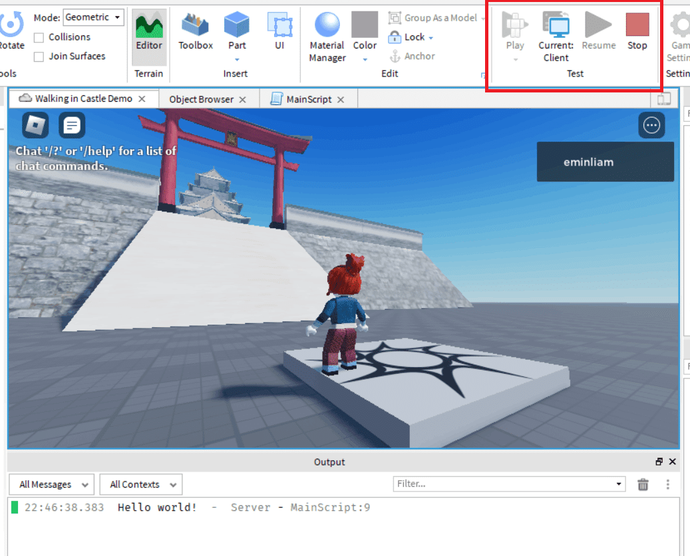690x556 pixels.
Task: Close the Output panel
Action: [x=673, y=462]
